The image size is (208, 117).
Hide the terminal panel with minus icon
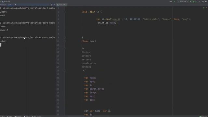coord(54,5)
